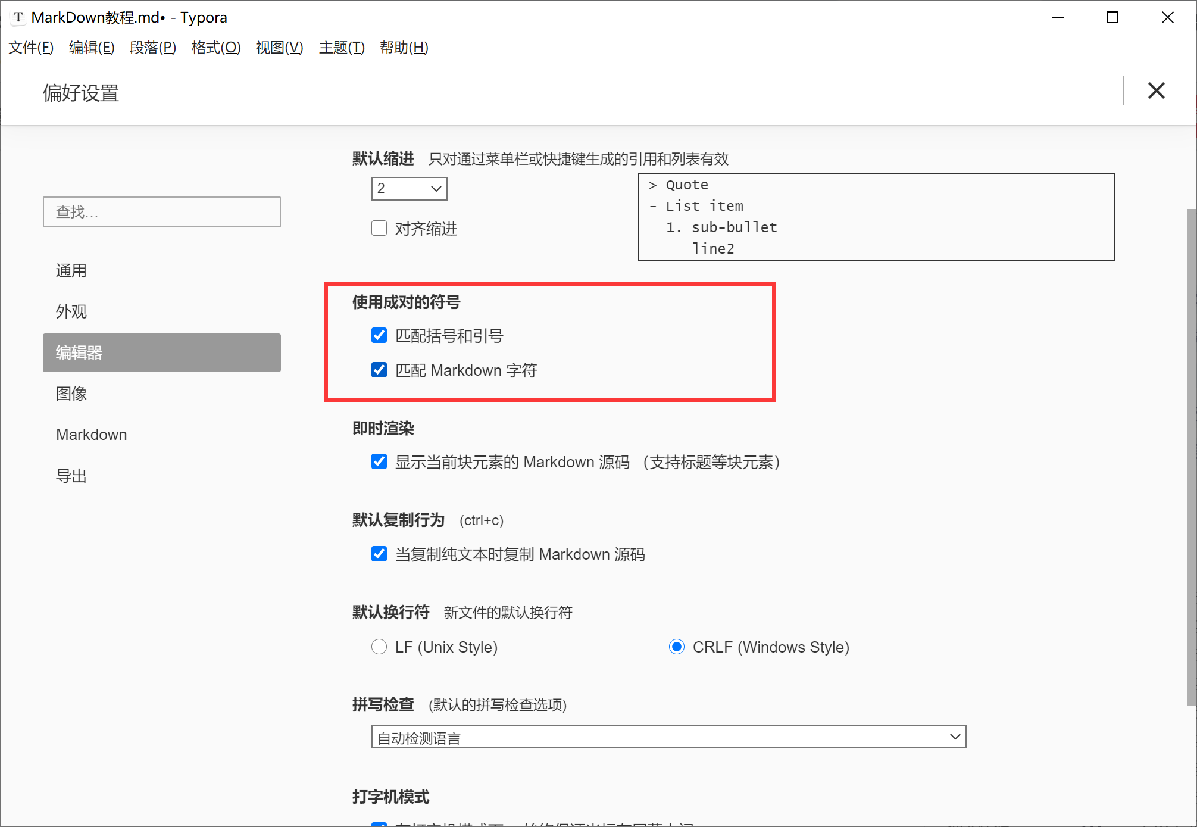Viewport: 1197px width, 827px height.
Task: Uncheck 匹配 Markdown 字符 option
Action: pyautogui.click(x=379, y=370)
